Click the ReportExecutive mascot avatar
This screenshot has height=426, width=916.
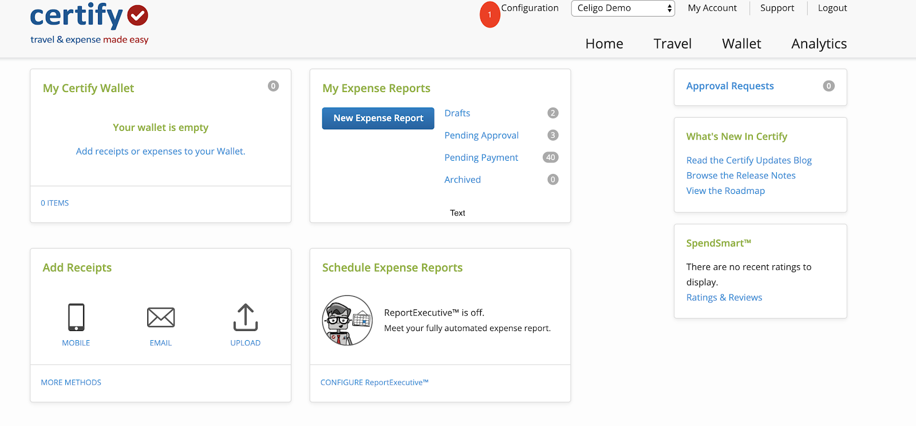(348, 320)
